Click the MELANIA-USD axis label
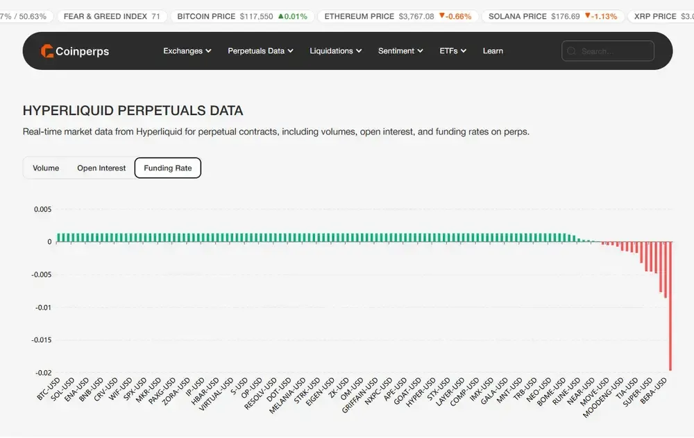This screenshot has width=694, height=438. [287, 396]
